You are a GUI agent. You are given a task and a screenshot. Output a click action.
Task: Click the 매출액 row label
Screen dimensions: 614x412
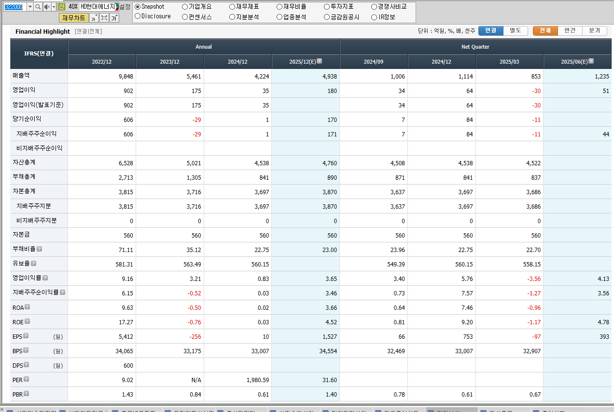click(x=21, y=76)
